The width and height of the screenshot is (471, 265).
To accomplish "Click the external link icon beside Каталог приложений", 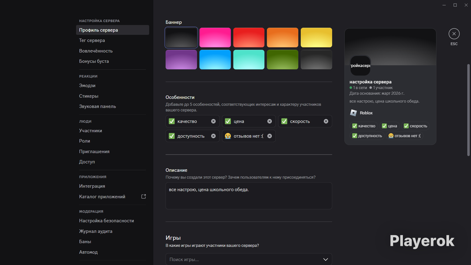I will [x=144, y=196].
